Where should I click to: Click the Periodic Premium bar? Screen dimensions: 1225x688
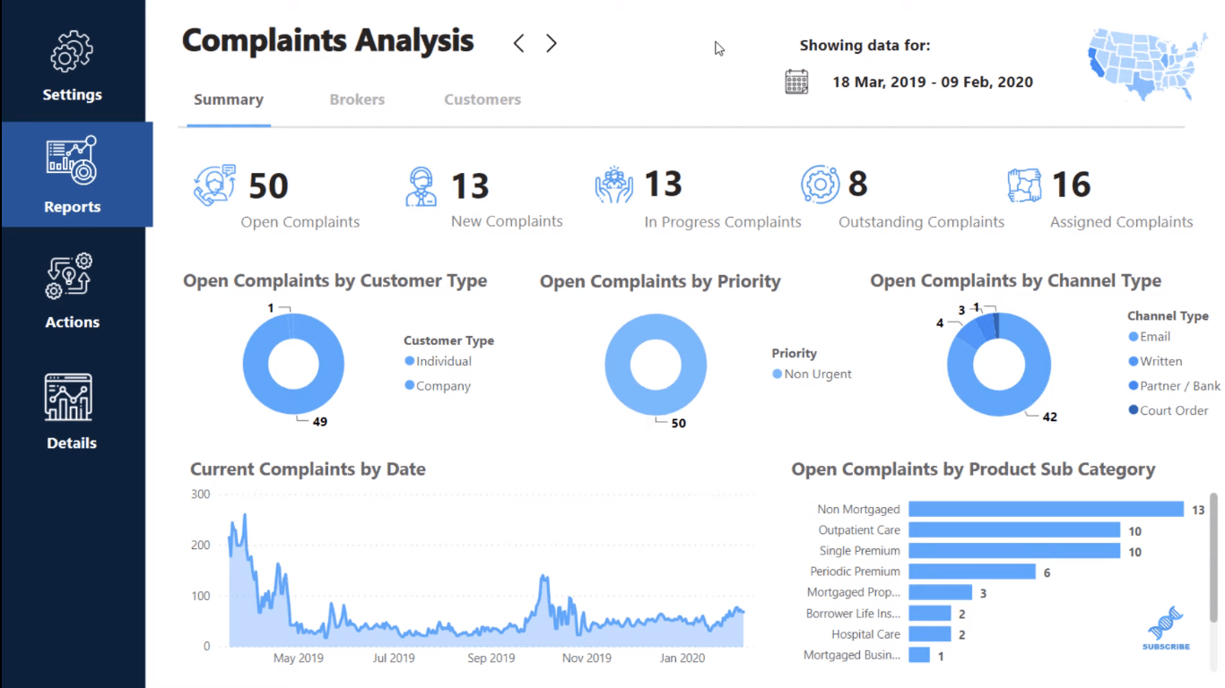point(972,572)
